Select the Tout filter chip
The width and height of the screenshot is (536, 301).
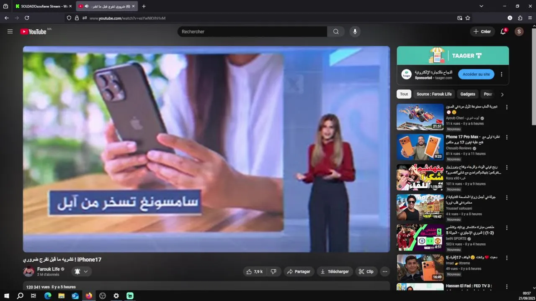point(404,94)
